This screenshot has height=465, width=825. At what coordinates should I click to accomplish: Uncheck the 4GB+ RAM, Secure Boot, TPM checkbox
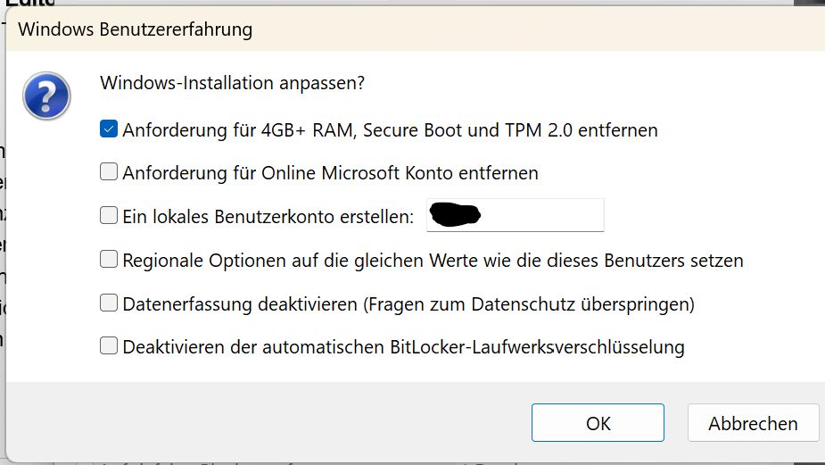109,129
